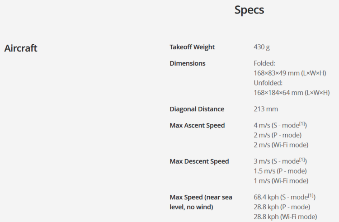Select the Diagonal Distance label
This screenshot has width=339, height=222.
click(x=197, y=109)
